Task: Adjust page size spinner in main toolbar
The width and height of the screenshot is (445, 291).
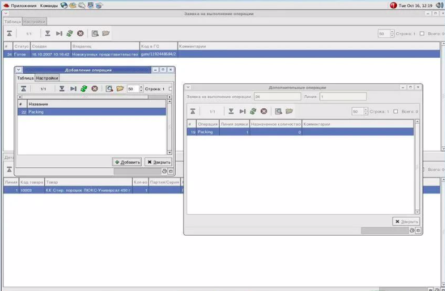Action: [392, 33]
